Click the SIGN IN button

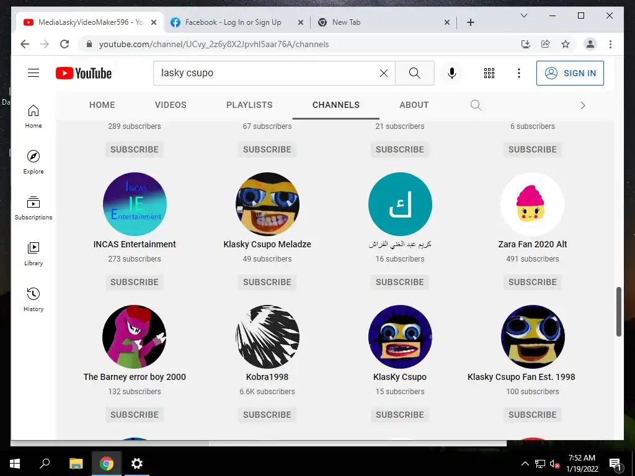(x=570, y=73)
